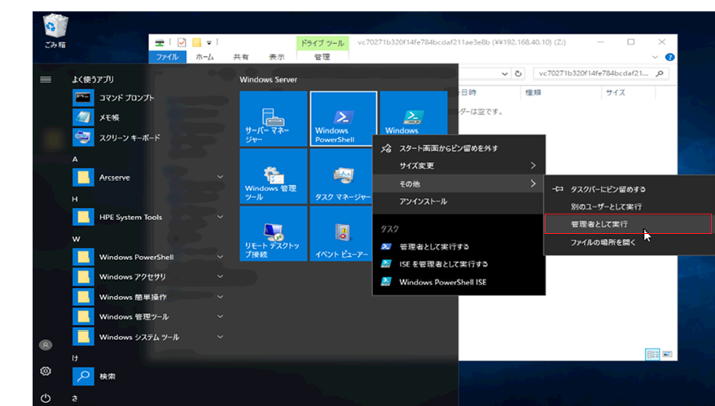The image size is (715, 406).
Task: Click the new folder icon in Explorer title bar
Action: 196,42
